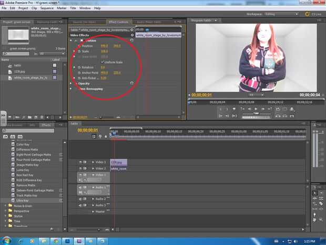Click the Four-Point Garbage Matte effect icon
326x245 pixels.
click(x=13, y=160)
